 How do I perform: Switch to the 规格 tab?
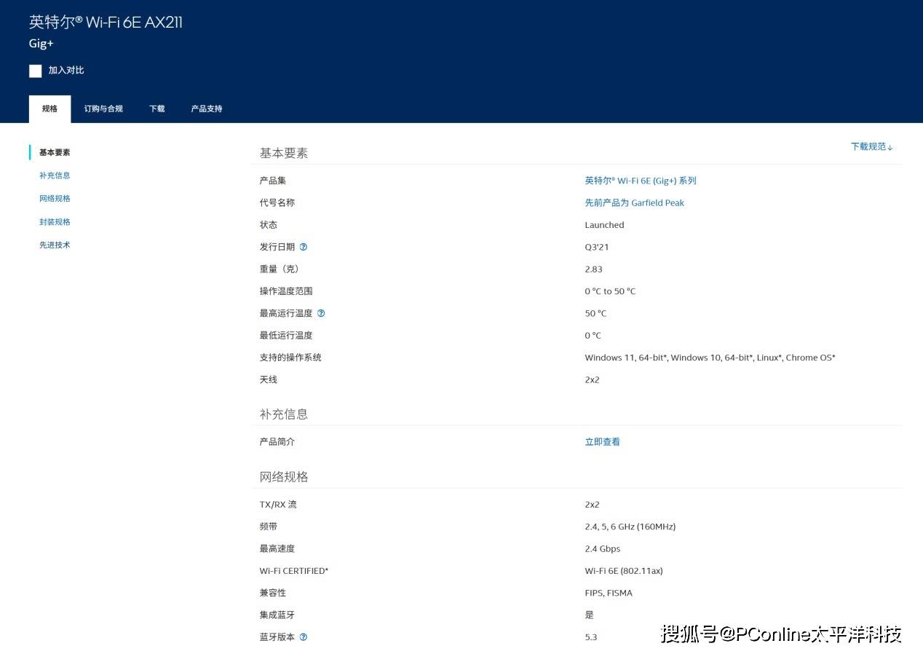[x=49, y=109]
